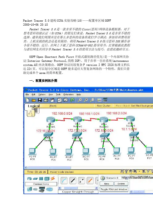This screenshot has width=153, height=217.
Task: Open the File menu
Action: coord(27,94)
